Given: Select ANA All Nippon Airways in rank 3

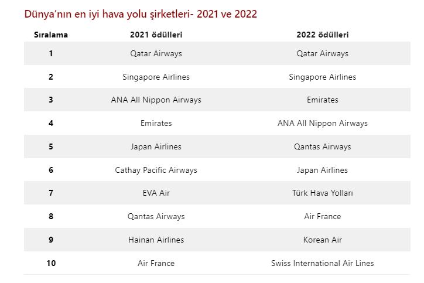Looking at the screenshot, I should click(156, 100).
